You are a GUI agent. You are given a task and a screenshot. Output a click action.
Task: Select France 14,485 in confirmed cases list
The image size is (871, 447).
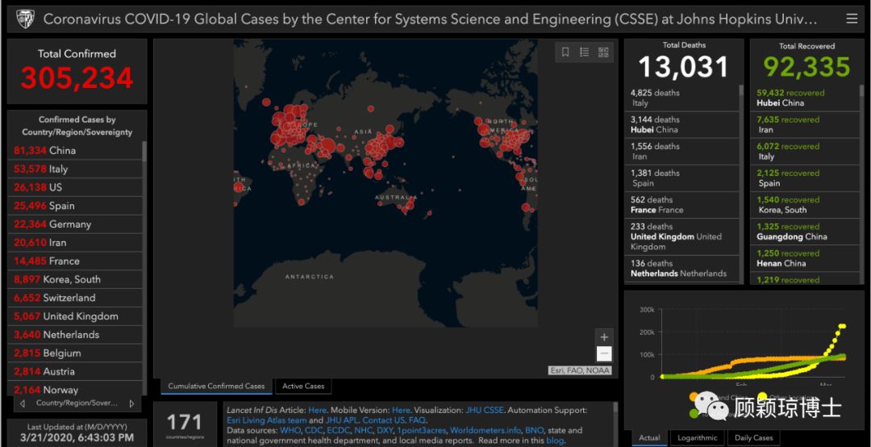point(75,261)
